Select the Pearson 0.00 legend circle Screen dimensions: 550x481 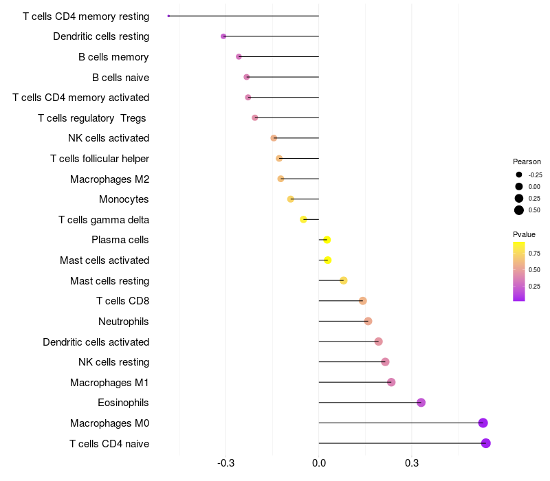519,186
